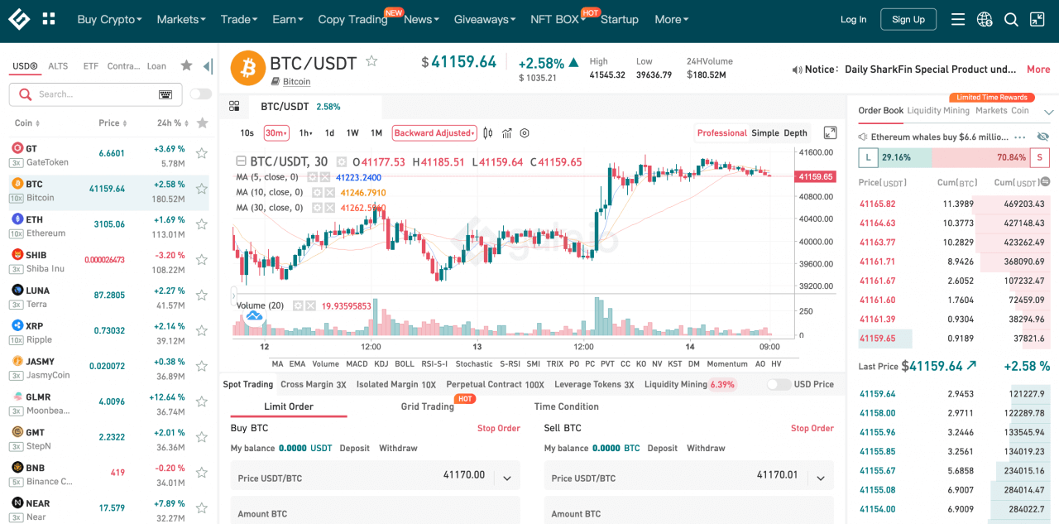Open the Buy Crypto dropdown

point(109,19)
